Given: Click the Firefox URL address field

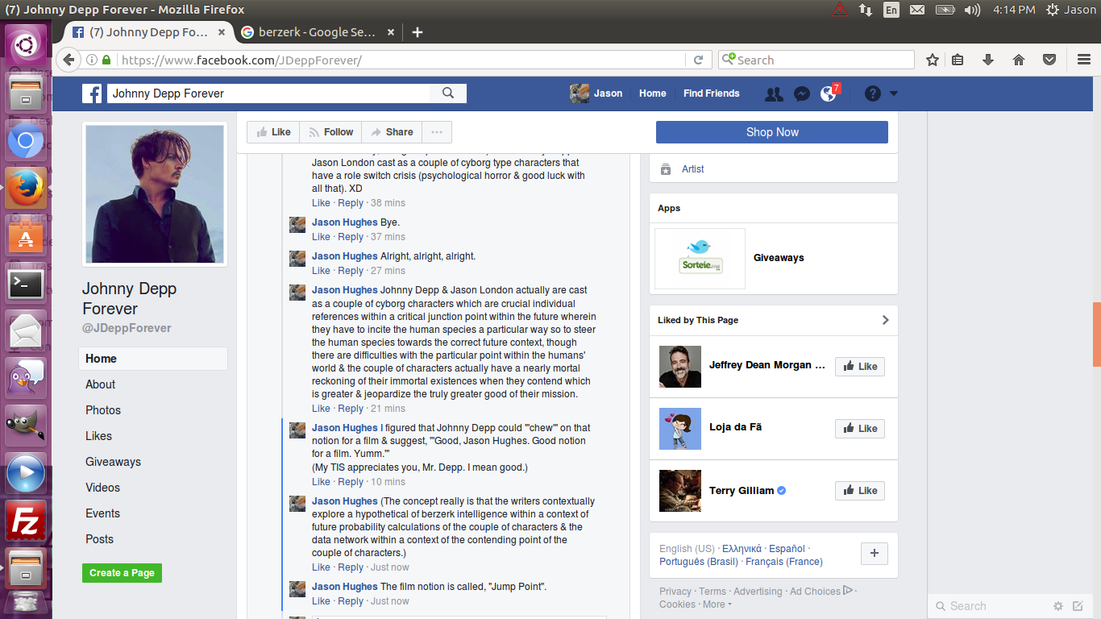Looking at the screenshot, I should 400,60.
